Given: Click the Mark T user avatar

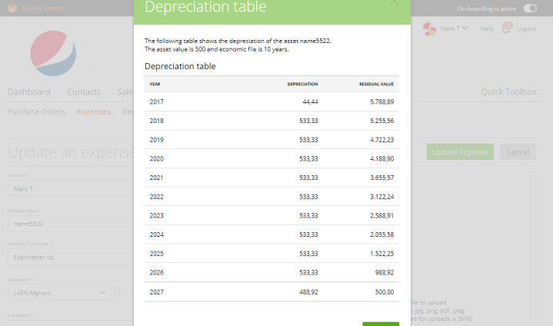Looking at the screenshot, I should (430, 29).
